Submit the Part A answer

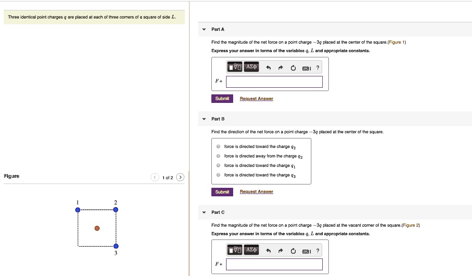coord(222,99)
